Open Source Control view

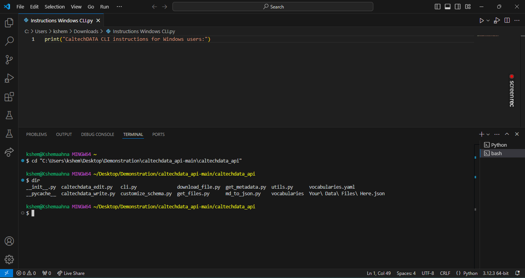click(9, 59)
